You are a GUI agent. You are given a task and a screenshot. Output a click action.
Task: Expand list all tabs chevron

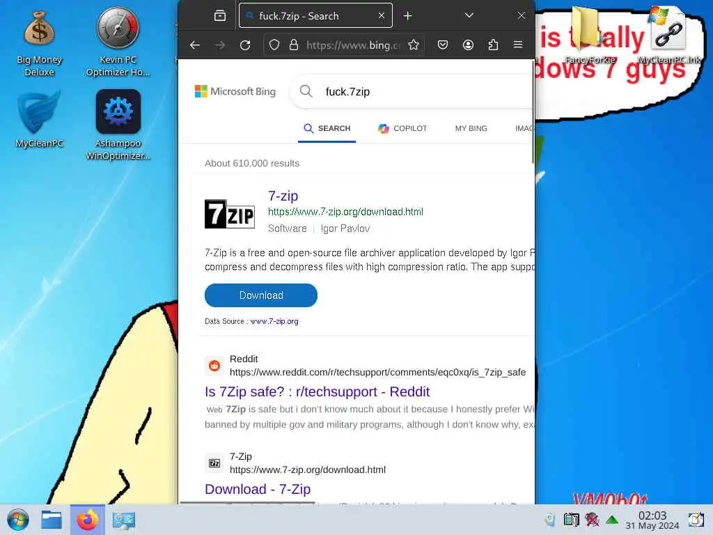point(469,15)
